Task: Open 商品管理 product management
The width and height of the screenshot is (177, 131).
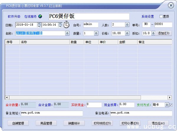Action: pyautogui.click(x=46, y=123)
